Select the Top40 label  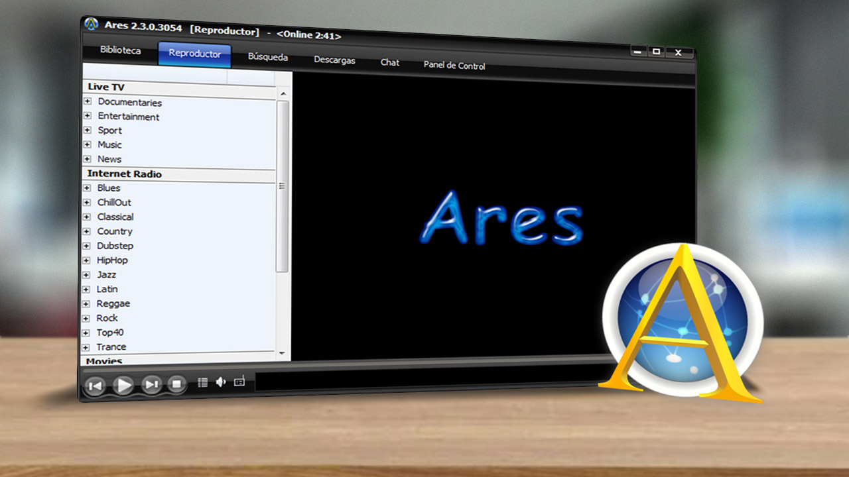[110, 333]
